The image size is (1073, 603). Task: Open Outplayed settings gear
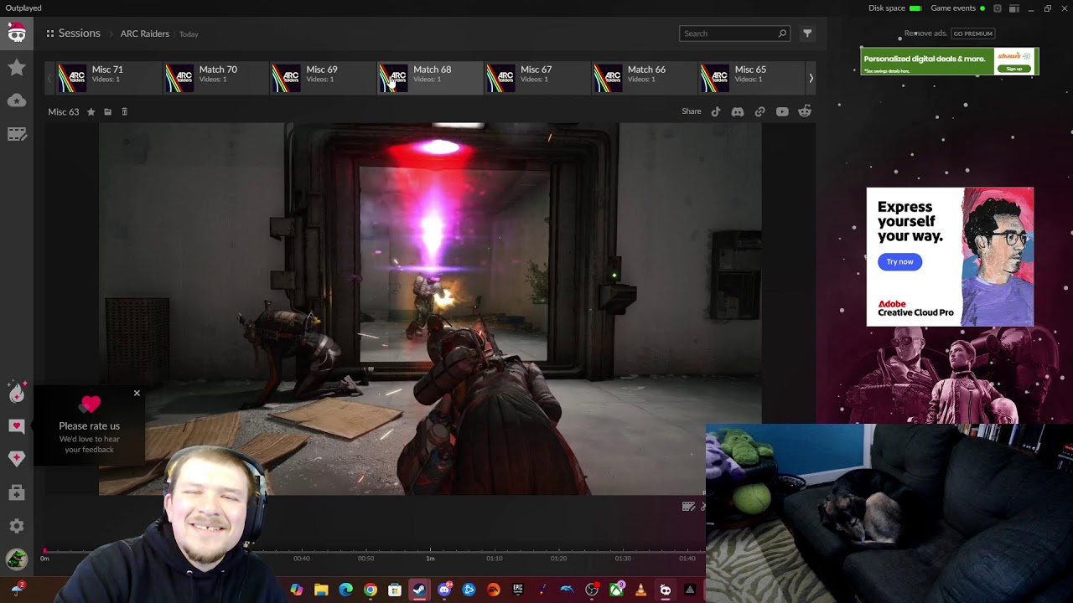(16, 526)
